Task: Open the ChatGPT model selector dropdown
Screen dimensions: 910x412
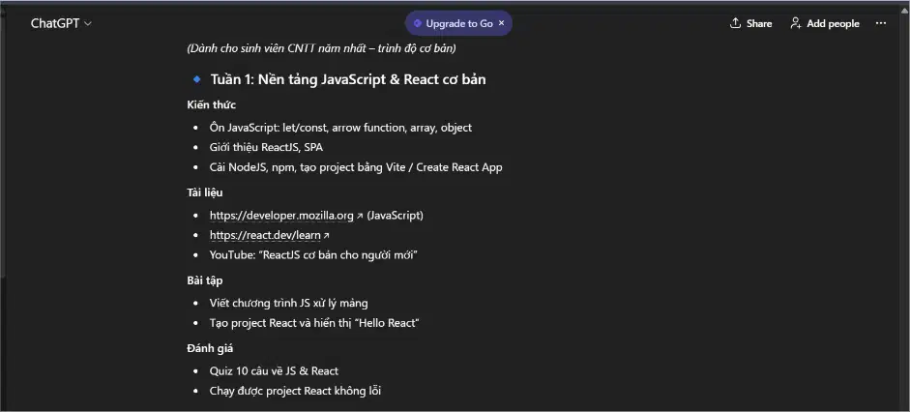Action: coord(61,23)
